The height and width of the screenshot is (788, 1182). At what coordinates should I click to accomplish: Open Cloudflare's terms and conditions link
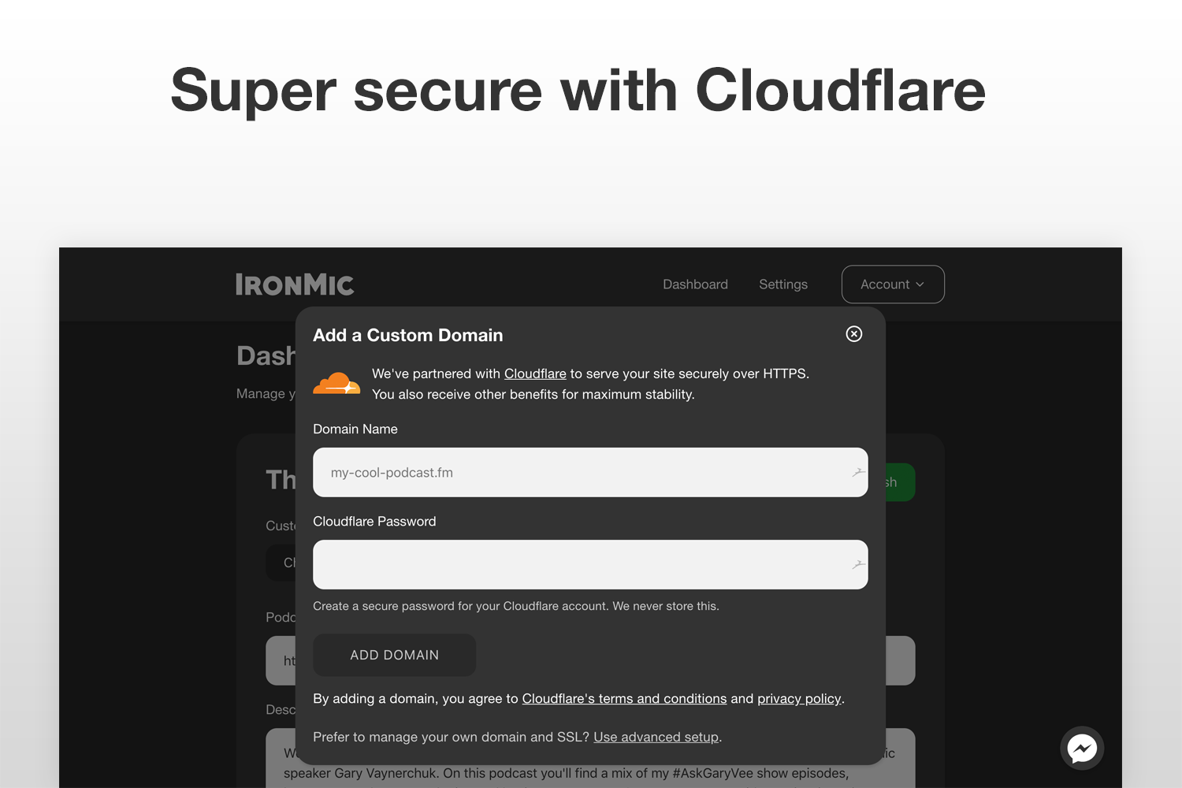click(624, 699)
